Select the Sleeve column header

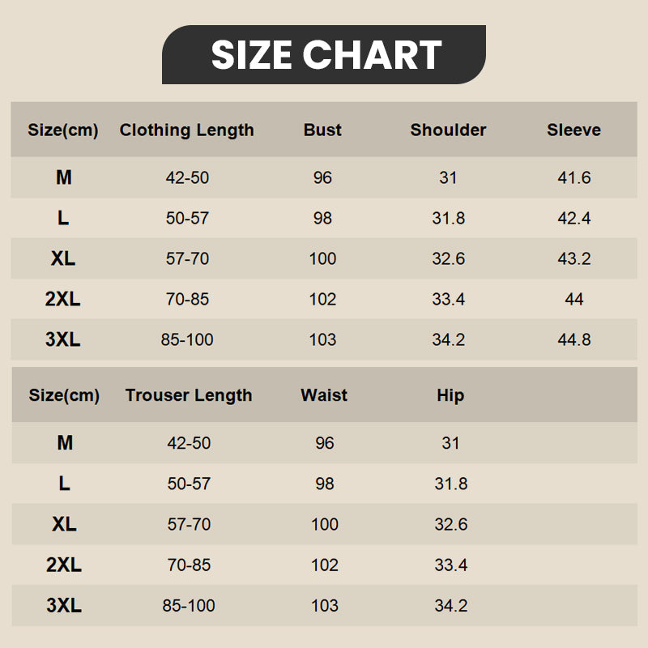tap(573, 130)
